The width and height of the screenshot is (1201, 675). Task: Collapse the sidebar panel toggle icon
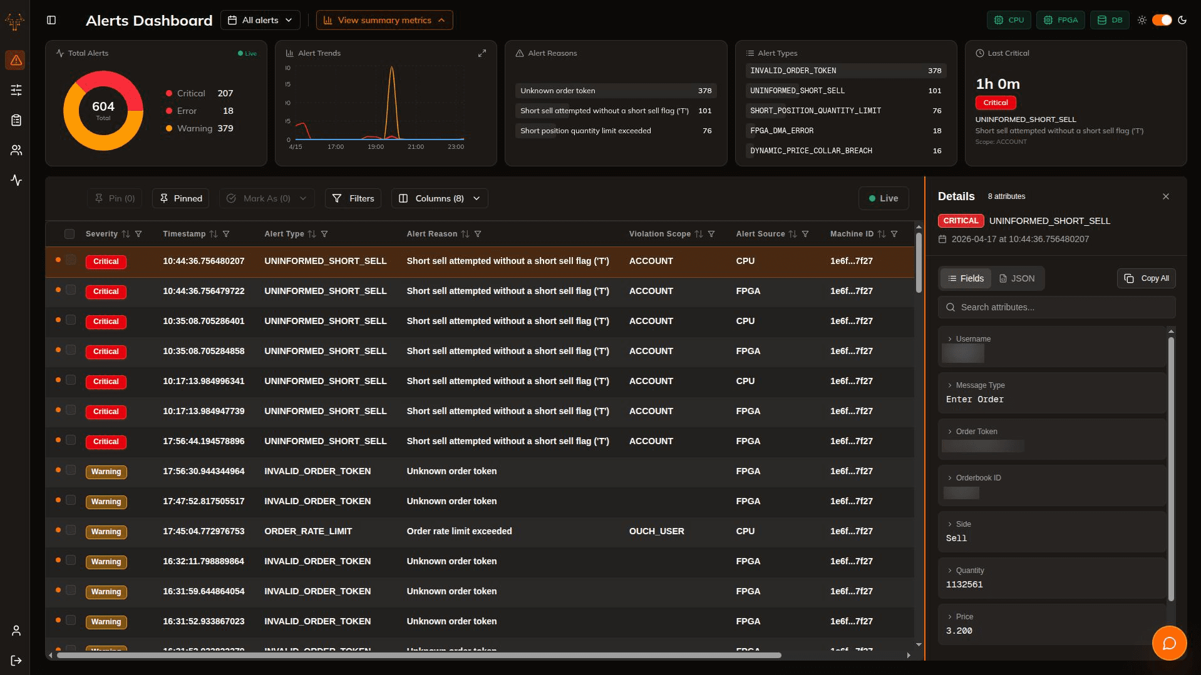[51, 20]
